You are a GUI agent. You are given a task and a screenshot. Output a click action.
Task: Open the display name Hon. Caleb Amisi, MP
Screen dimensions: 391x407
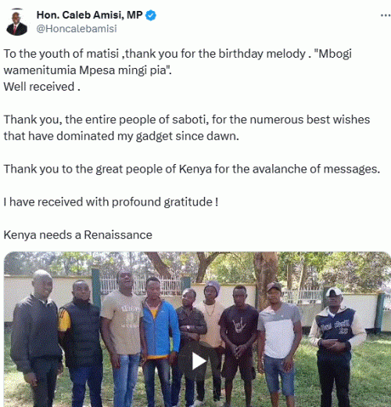(x=89, y=15)
